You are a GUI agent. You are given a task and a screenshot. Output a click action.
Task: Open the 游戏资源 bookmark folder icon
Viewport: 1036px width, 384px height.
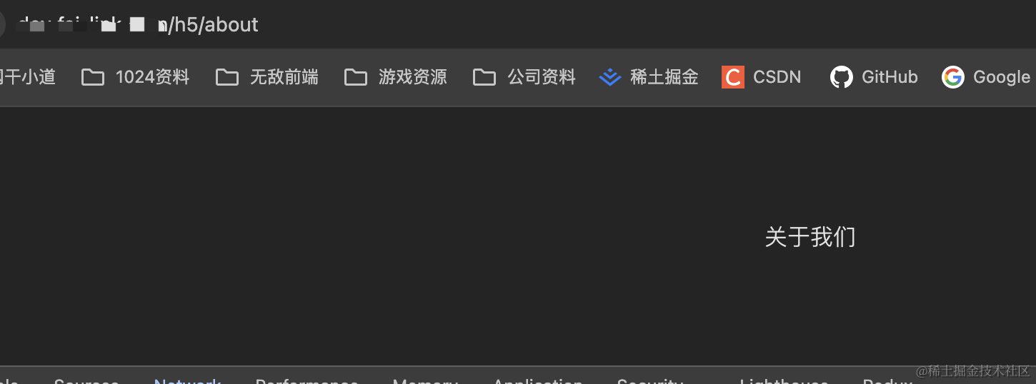(356, 77)
